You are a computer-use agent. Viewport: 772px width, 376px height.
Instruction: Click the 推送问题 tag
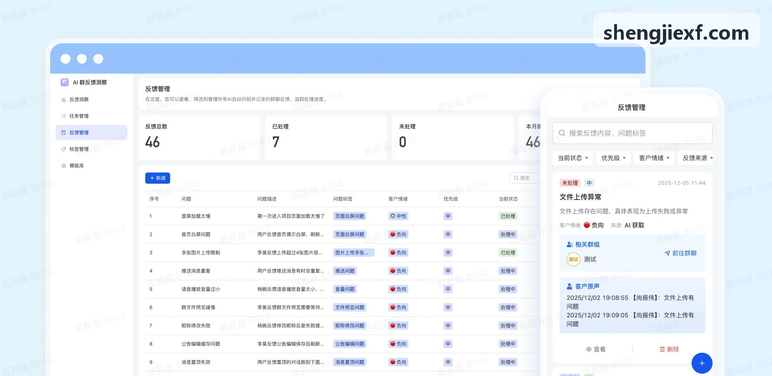[345, 271]
